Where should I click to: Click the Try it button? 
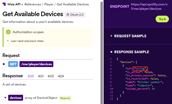pyautogui.click(x=162, y=19)
